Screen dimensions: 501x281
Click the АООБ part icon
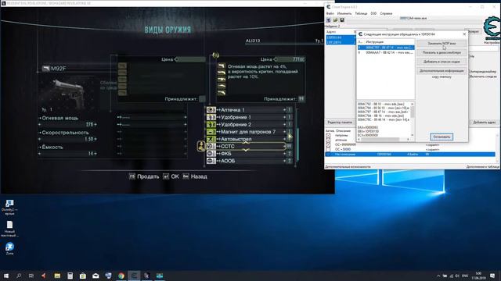click(211, 161)
